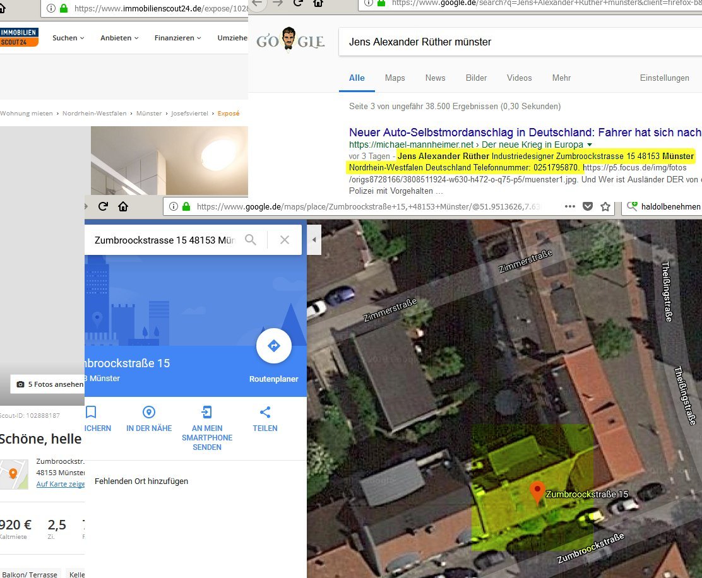
Task: Click the Münster breadcrumb link
Action: [149, 113]
